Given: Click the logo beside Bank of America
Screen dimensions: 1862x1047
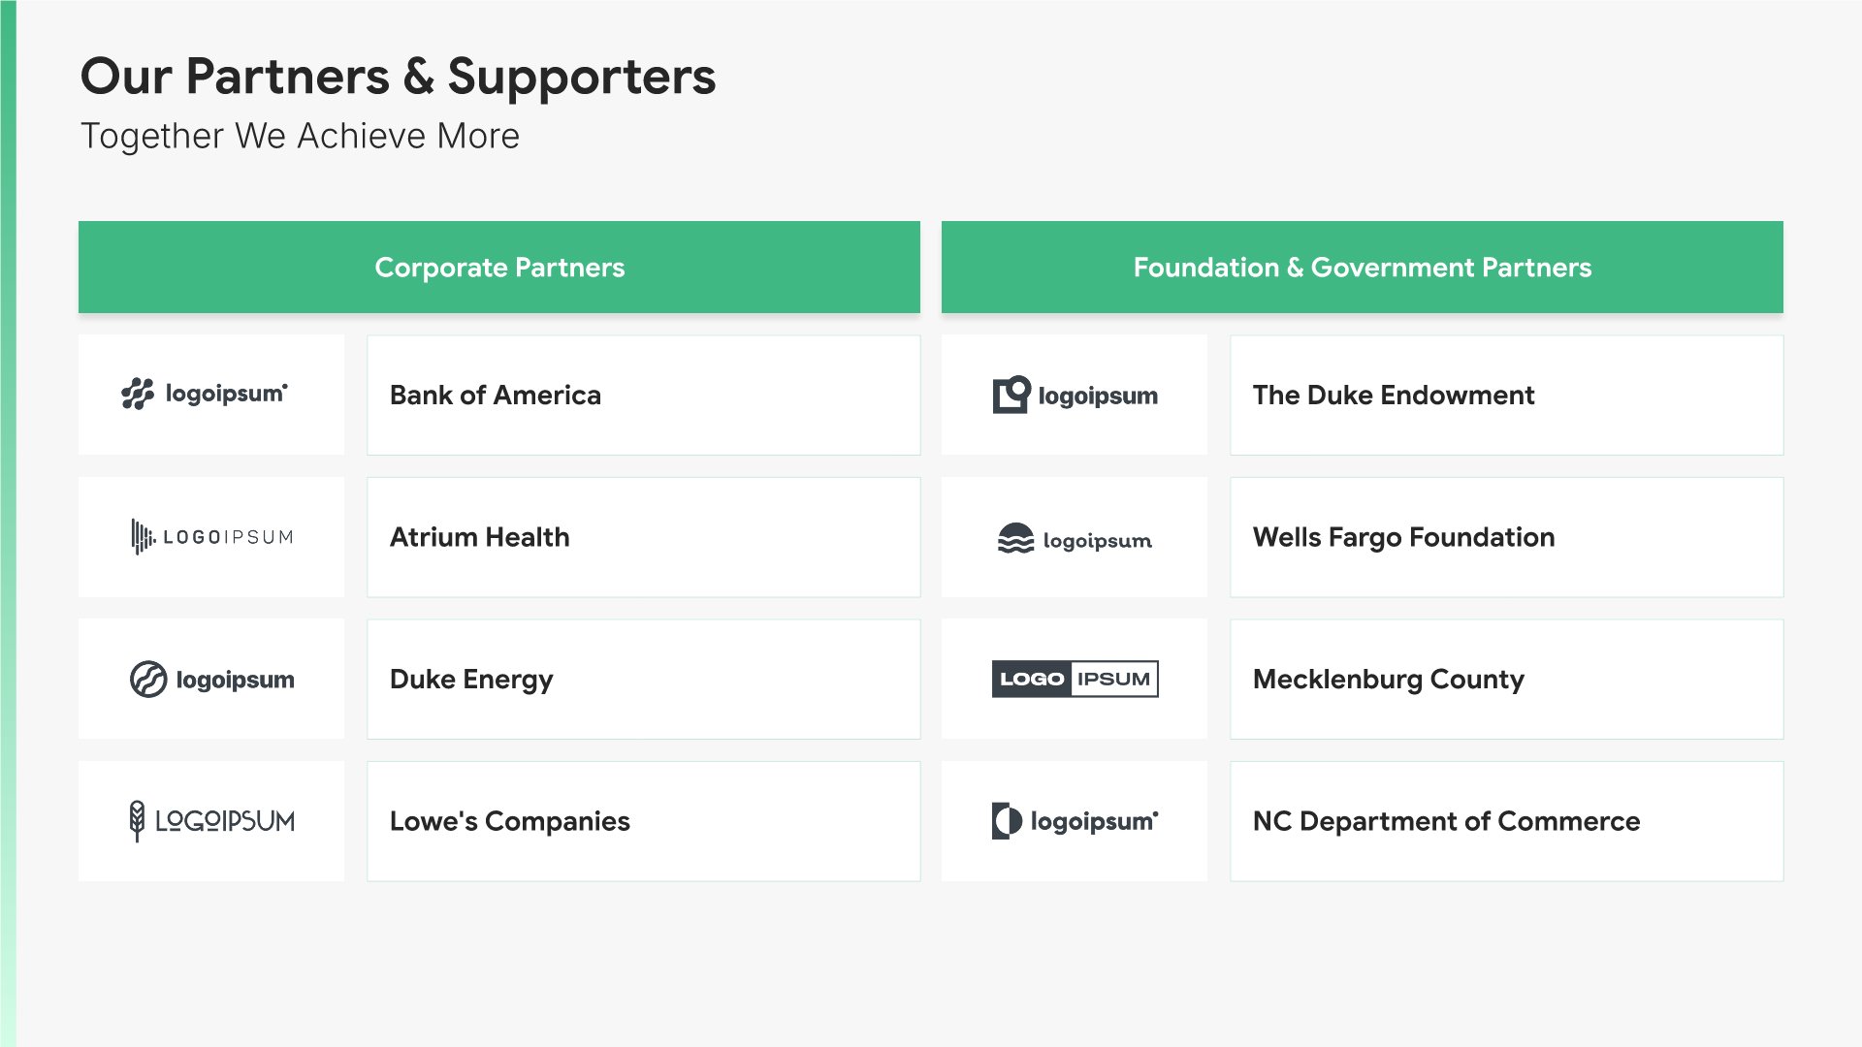Looking at the screenshot, I should click(206, 395).
